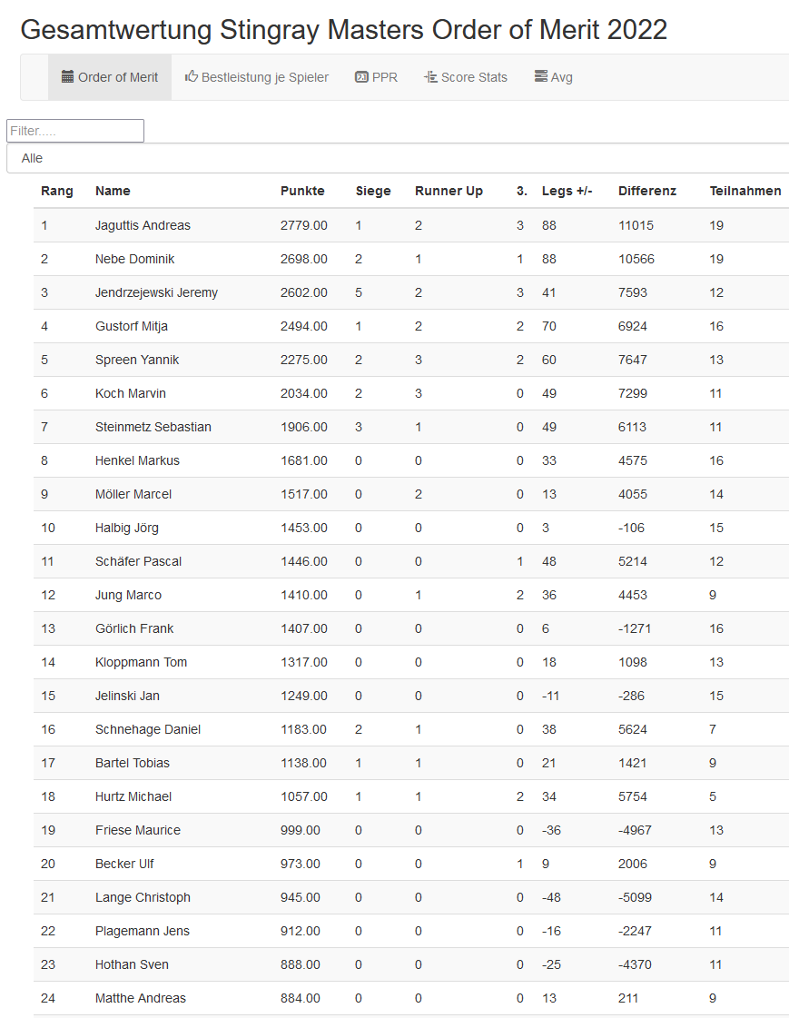Open the Alle dropdown selector
The height and width of the screenshot is (1018, 789).
[x=398, y=158]
